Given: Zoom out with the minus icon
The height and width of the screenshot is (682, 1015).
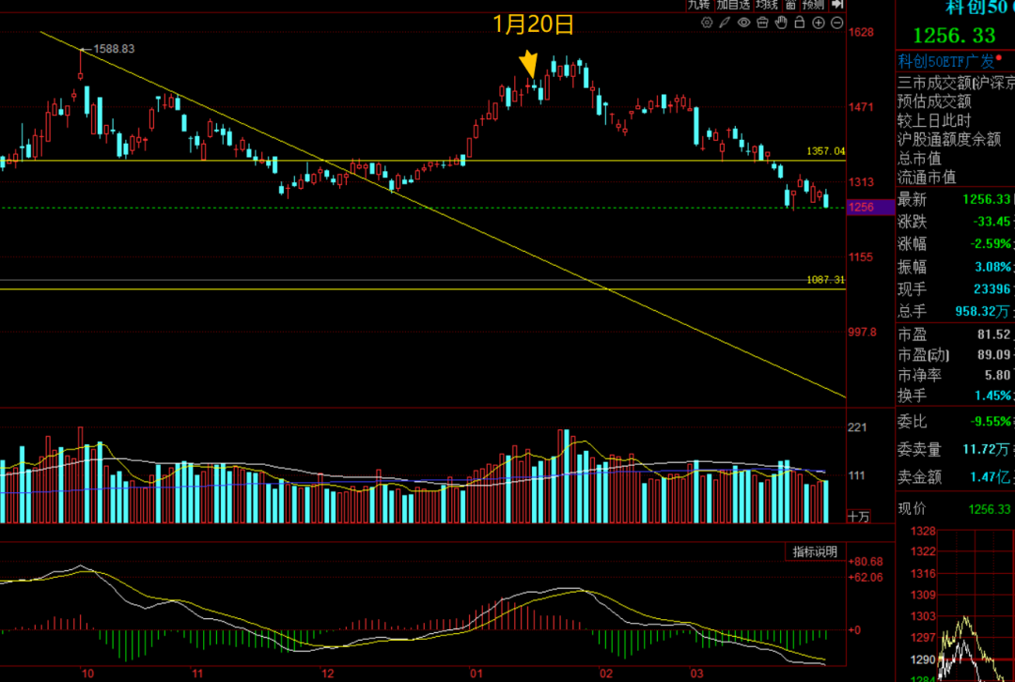Looking at the screenshot, I should [x=837, y=23].
